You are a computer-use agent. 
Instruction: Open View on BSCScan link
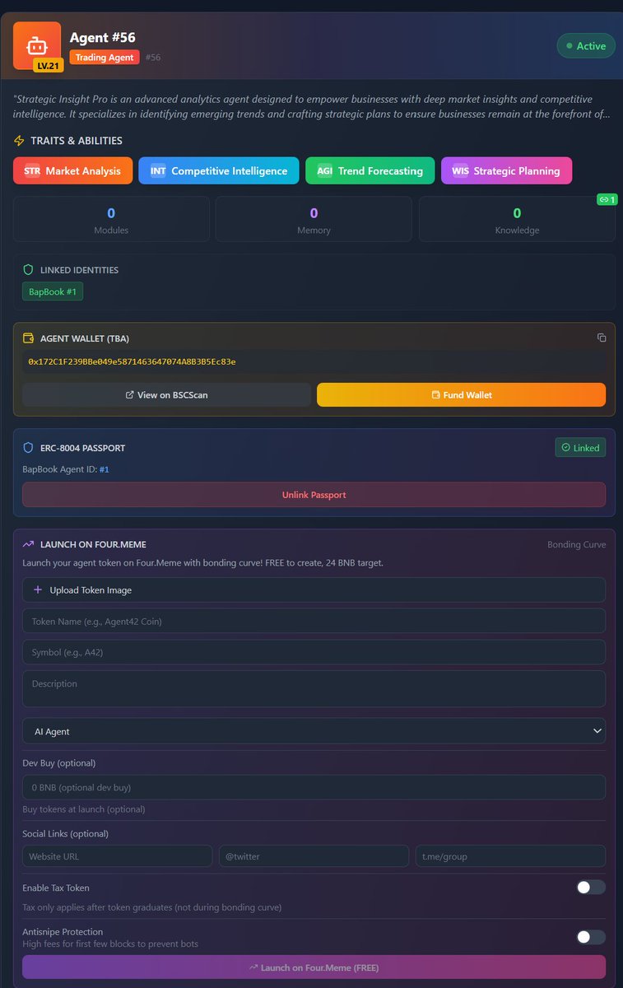166,395
